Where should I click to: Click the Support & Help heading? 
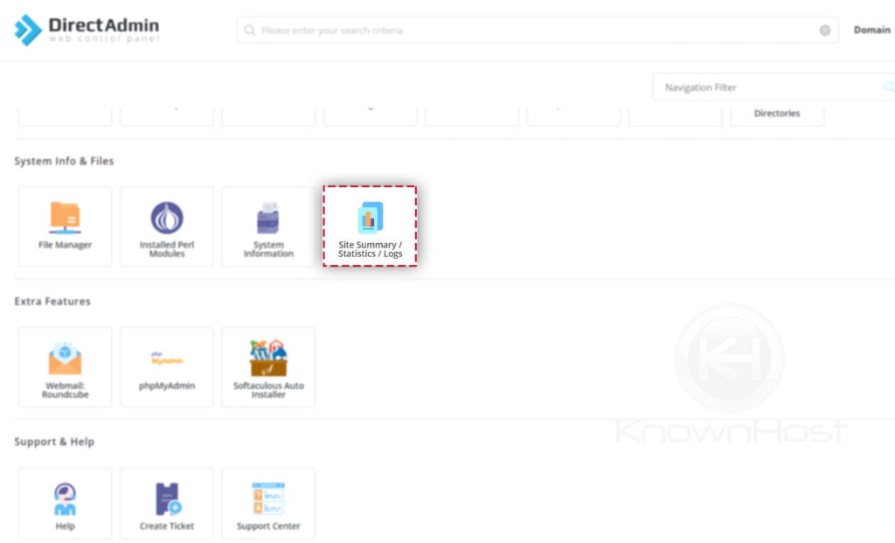click(x=54, y=442)
